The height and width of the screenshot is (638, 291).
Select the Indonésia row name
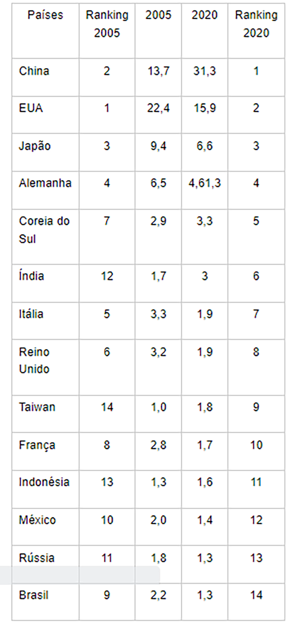(44, 482)
